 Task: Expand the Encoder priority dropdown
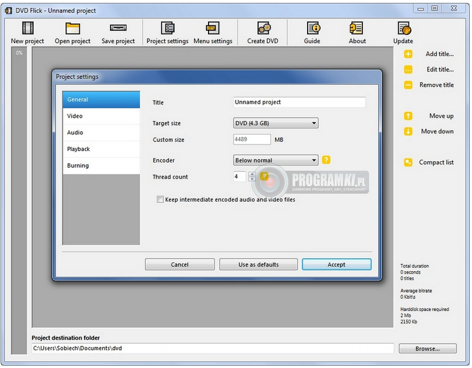tap(276, 160)
